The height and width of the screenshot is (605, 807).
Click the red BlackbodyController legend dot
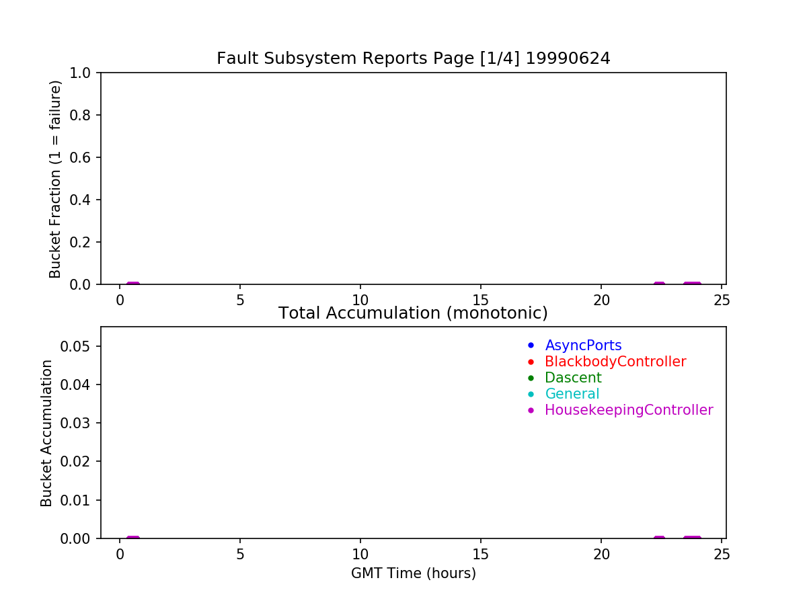[x=531, y=362]
